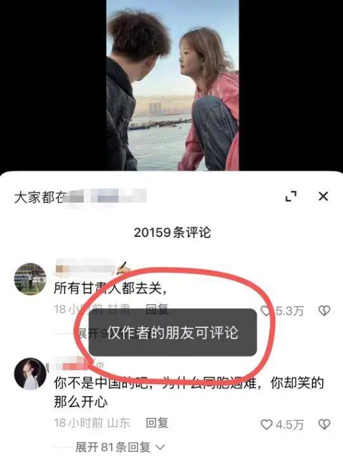Open the first commenter's avatar profile
The height and width of the screenshot is (461, 343).
[x=30, y=279]
